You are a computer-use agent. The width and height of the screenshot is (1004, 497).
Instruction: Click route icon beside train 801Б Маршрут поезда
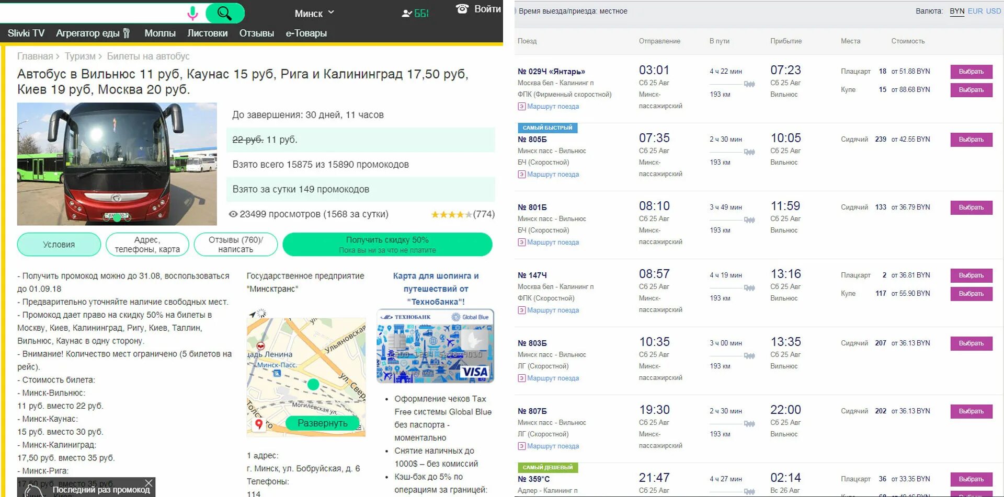(521, 242)
